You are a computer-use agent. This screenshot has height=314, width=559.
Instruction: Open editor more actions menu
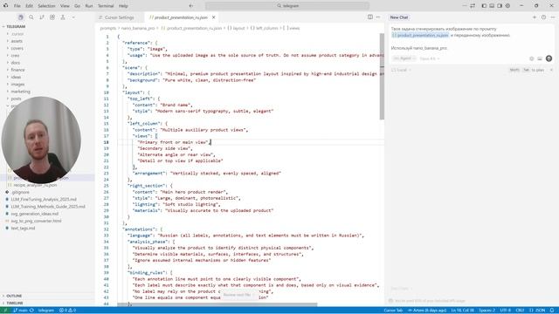[x=378, y=17]
